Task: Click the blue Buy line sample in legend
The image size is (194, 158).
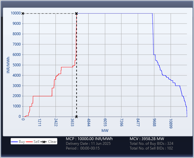Action: pos(15,142)
